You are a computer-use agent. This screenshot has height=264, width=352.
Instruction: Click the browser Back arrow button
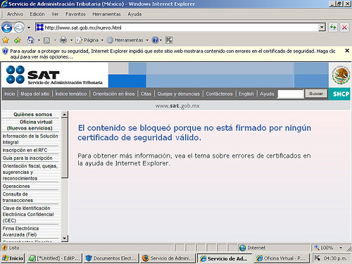[6, 27]
